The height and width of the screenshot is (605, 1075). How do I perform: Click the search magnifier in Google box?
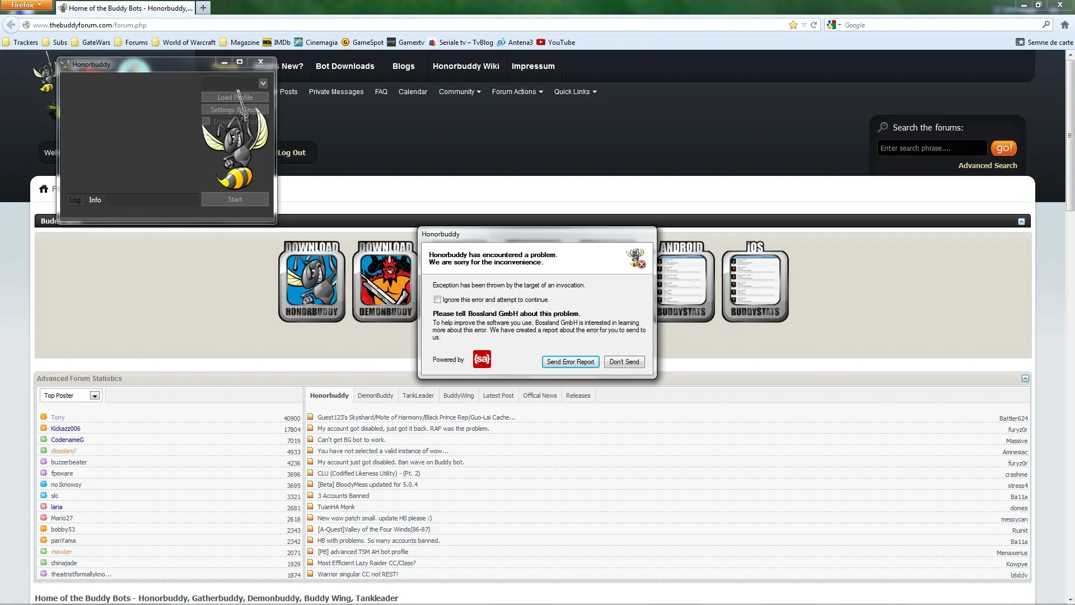[x=1046, y=25]
